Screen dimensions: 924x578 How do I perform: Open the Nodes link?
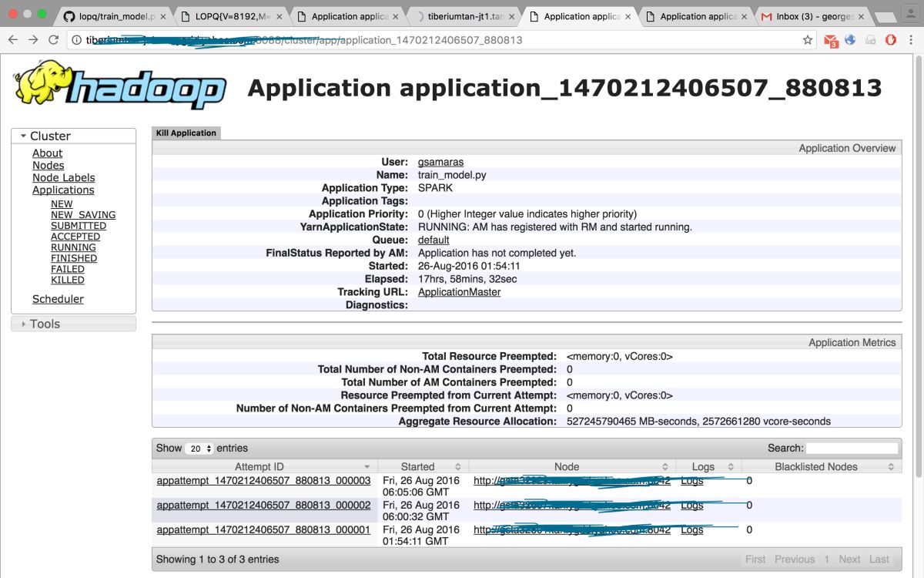pos(48,166)
